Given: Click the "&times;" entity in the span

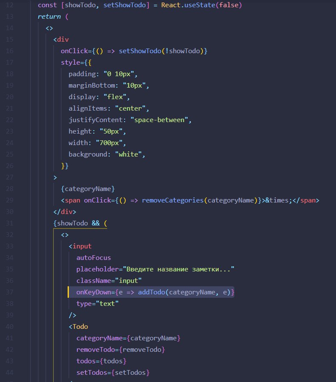Looking at the screenshot, I should click(279, 200).
